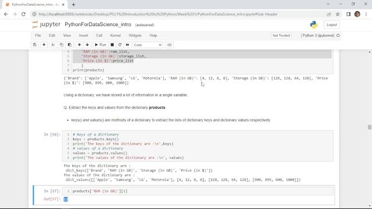Move selected cell up arrow
The width and height of the screenshot is (372, 209).
(x=79, y=45)
